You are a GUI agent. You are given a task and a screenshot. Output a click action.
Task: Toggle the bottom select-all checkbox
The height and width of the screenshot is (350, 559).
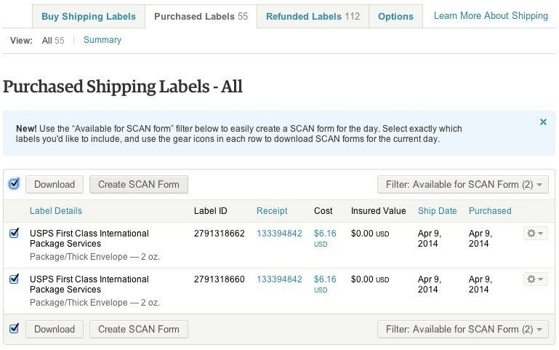(x=14, y=328)
